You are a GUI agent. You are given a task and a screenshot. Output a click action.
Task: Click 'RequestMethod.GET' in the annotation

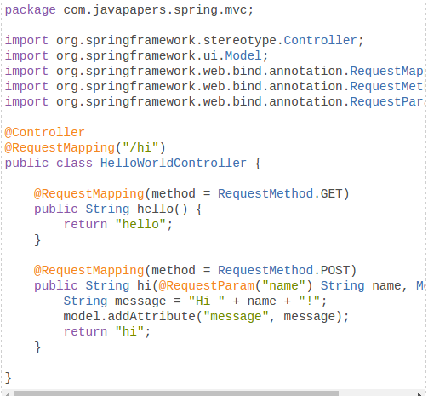point(280,194)
